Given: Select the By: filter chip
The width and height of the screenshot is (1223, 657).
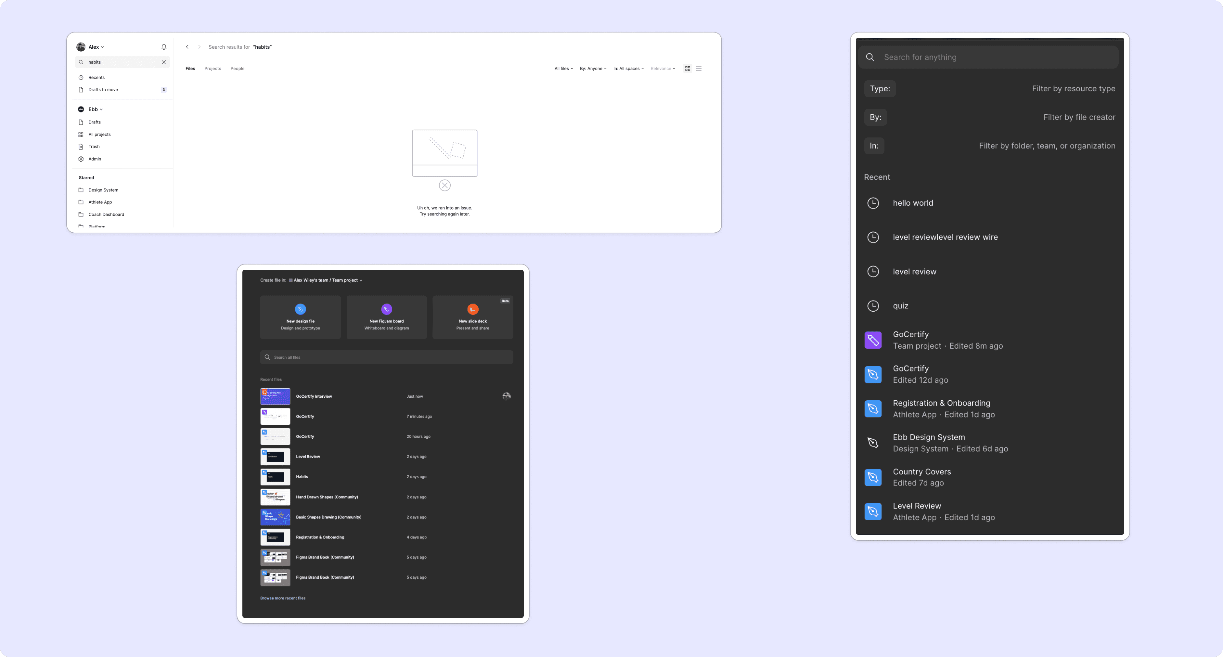Looking at the screenshot, I should (x=875, y=117).
